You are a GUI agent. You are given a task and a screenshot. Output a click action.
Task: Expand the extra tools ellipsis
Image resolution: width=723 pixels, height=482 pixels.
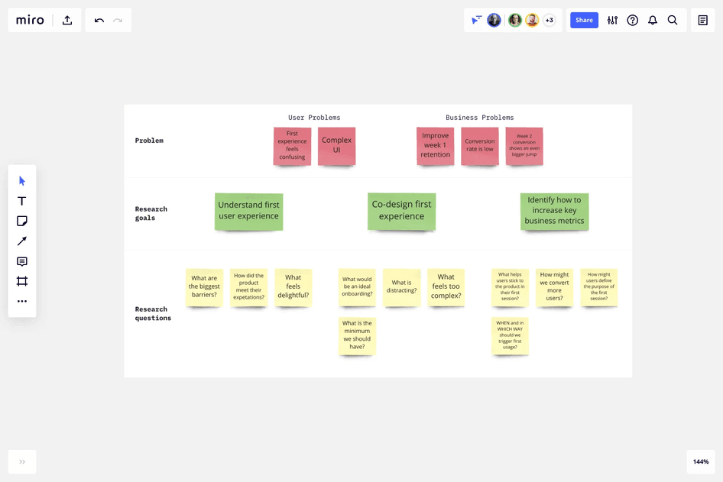(21, 300)
